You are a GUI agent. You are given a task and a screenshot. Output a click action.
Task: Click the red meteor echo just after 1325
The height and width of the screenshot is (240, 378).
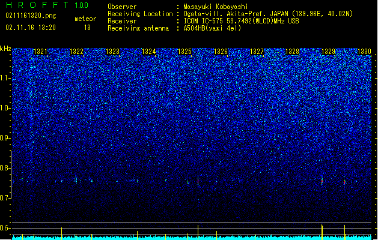pyautogui.click(x=198, y=181)
